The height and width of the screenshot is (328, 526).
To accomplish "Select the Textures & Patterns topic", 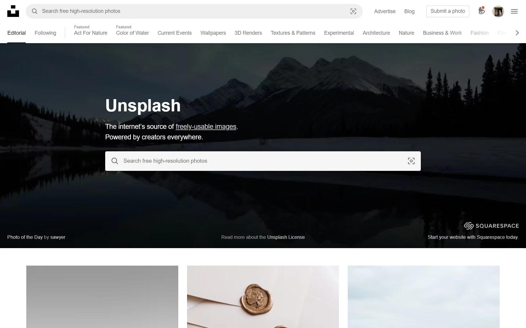I will pos(293,33).
